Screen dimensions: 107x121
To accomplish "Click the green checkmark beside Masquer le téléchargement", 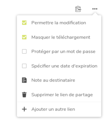I will point(24,37).
